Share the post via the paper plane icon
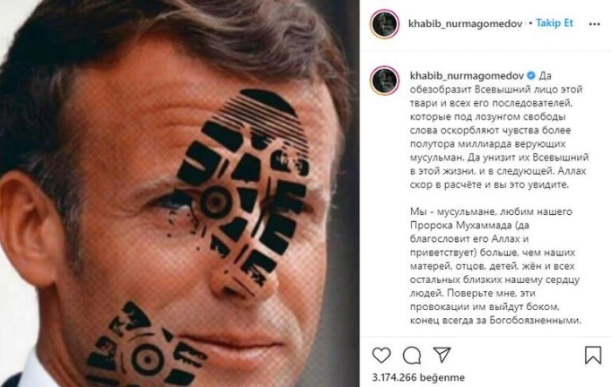 pos(442,355)
